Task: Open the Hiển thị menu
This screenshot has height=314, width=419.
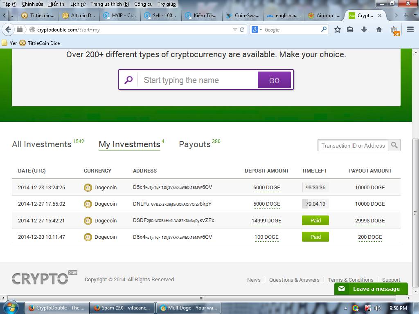Action: pyautogui.click(x=56, y=4)
